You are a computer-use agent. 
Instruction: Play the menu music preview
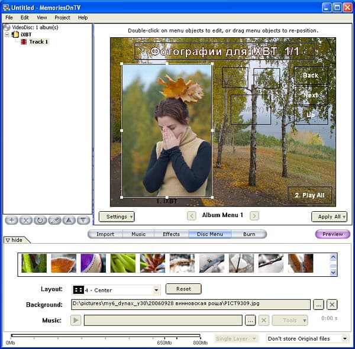click(x=76, y=320)
